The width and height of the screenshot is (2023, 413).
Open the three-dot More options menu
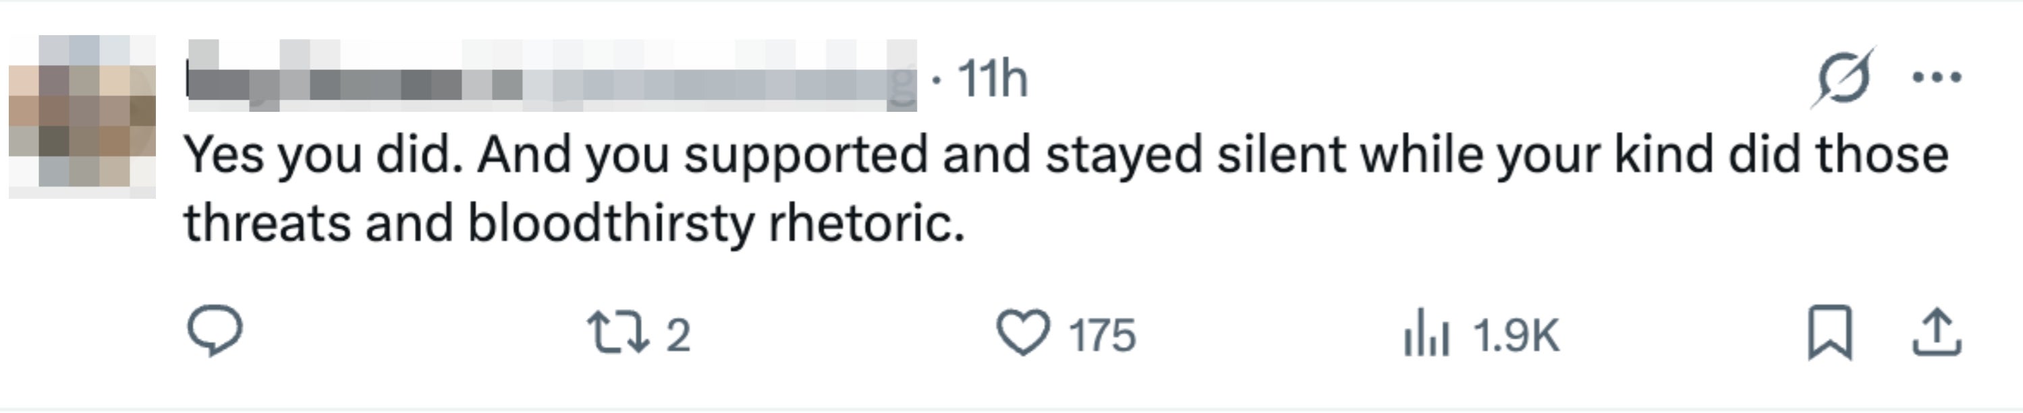[x=1937, y=77]
